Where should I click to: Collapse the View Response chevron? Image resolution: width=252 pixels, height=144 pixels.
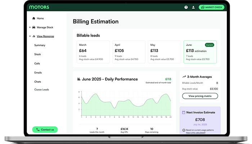click(30, 36)
